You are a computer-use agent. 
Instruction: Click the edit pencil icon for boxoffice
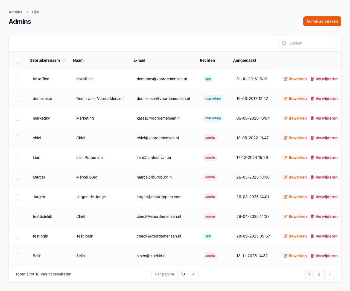(x=285, y=79)
